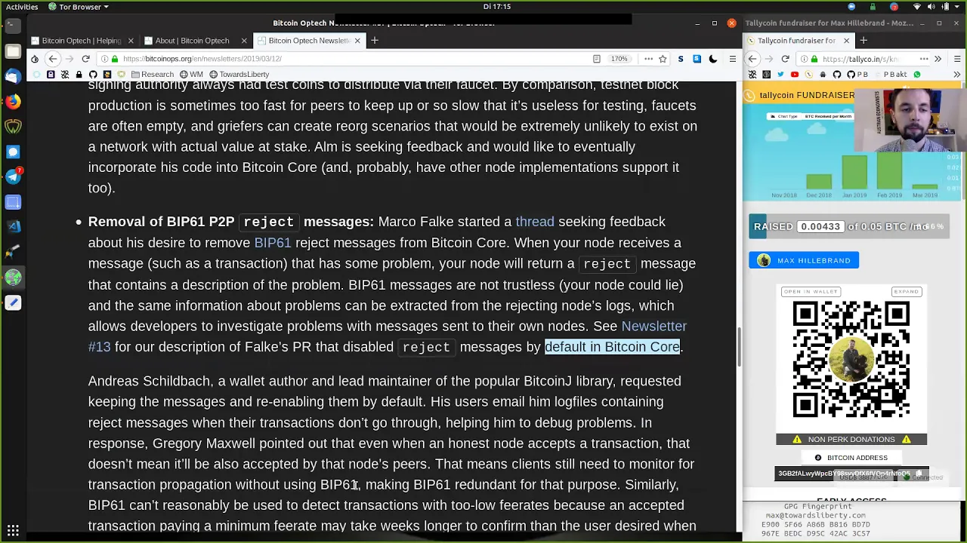Screen dimensions: 967x543
Task: Select the Bitcoin Address button
Action: [x=851, y=458]
